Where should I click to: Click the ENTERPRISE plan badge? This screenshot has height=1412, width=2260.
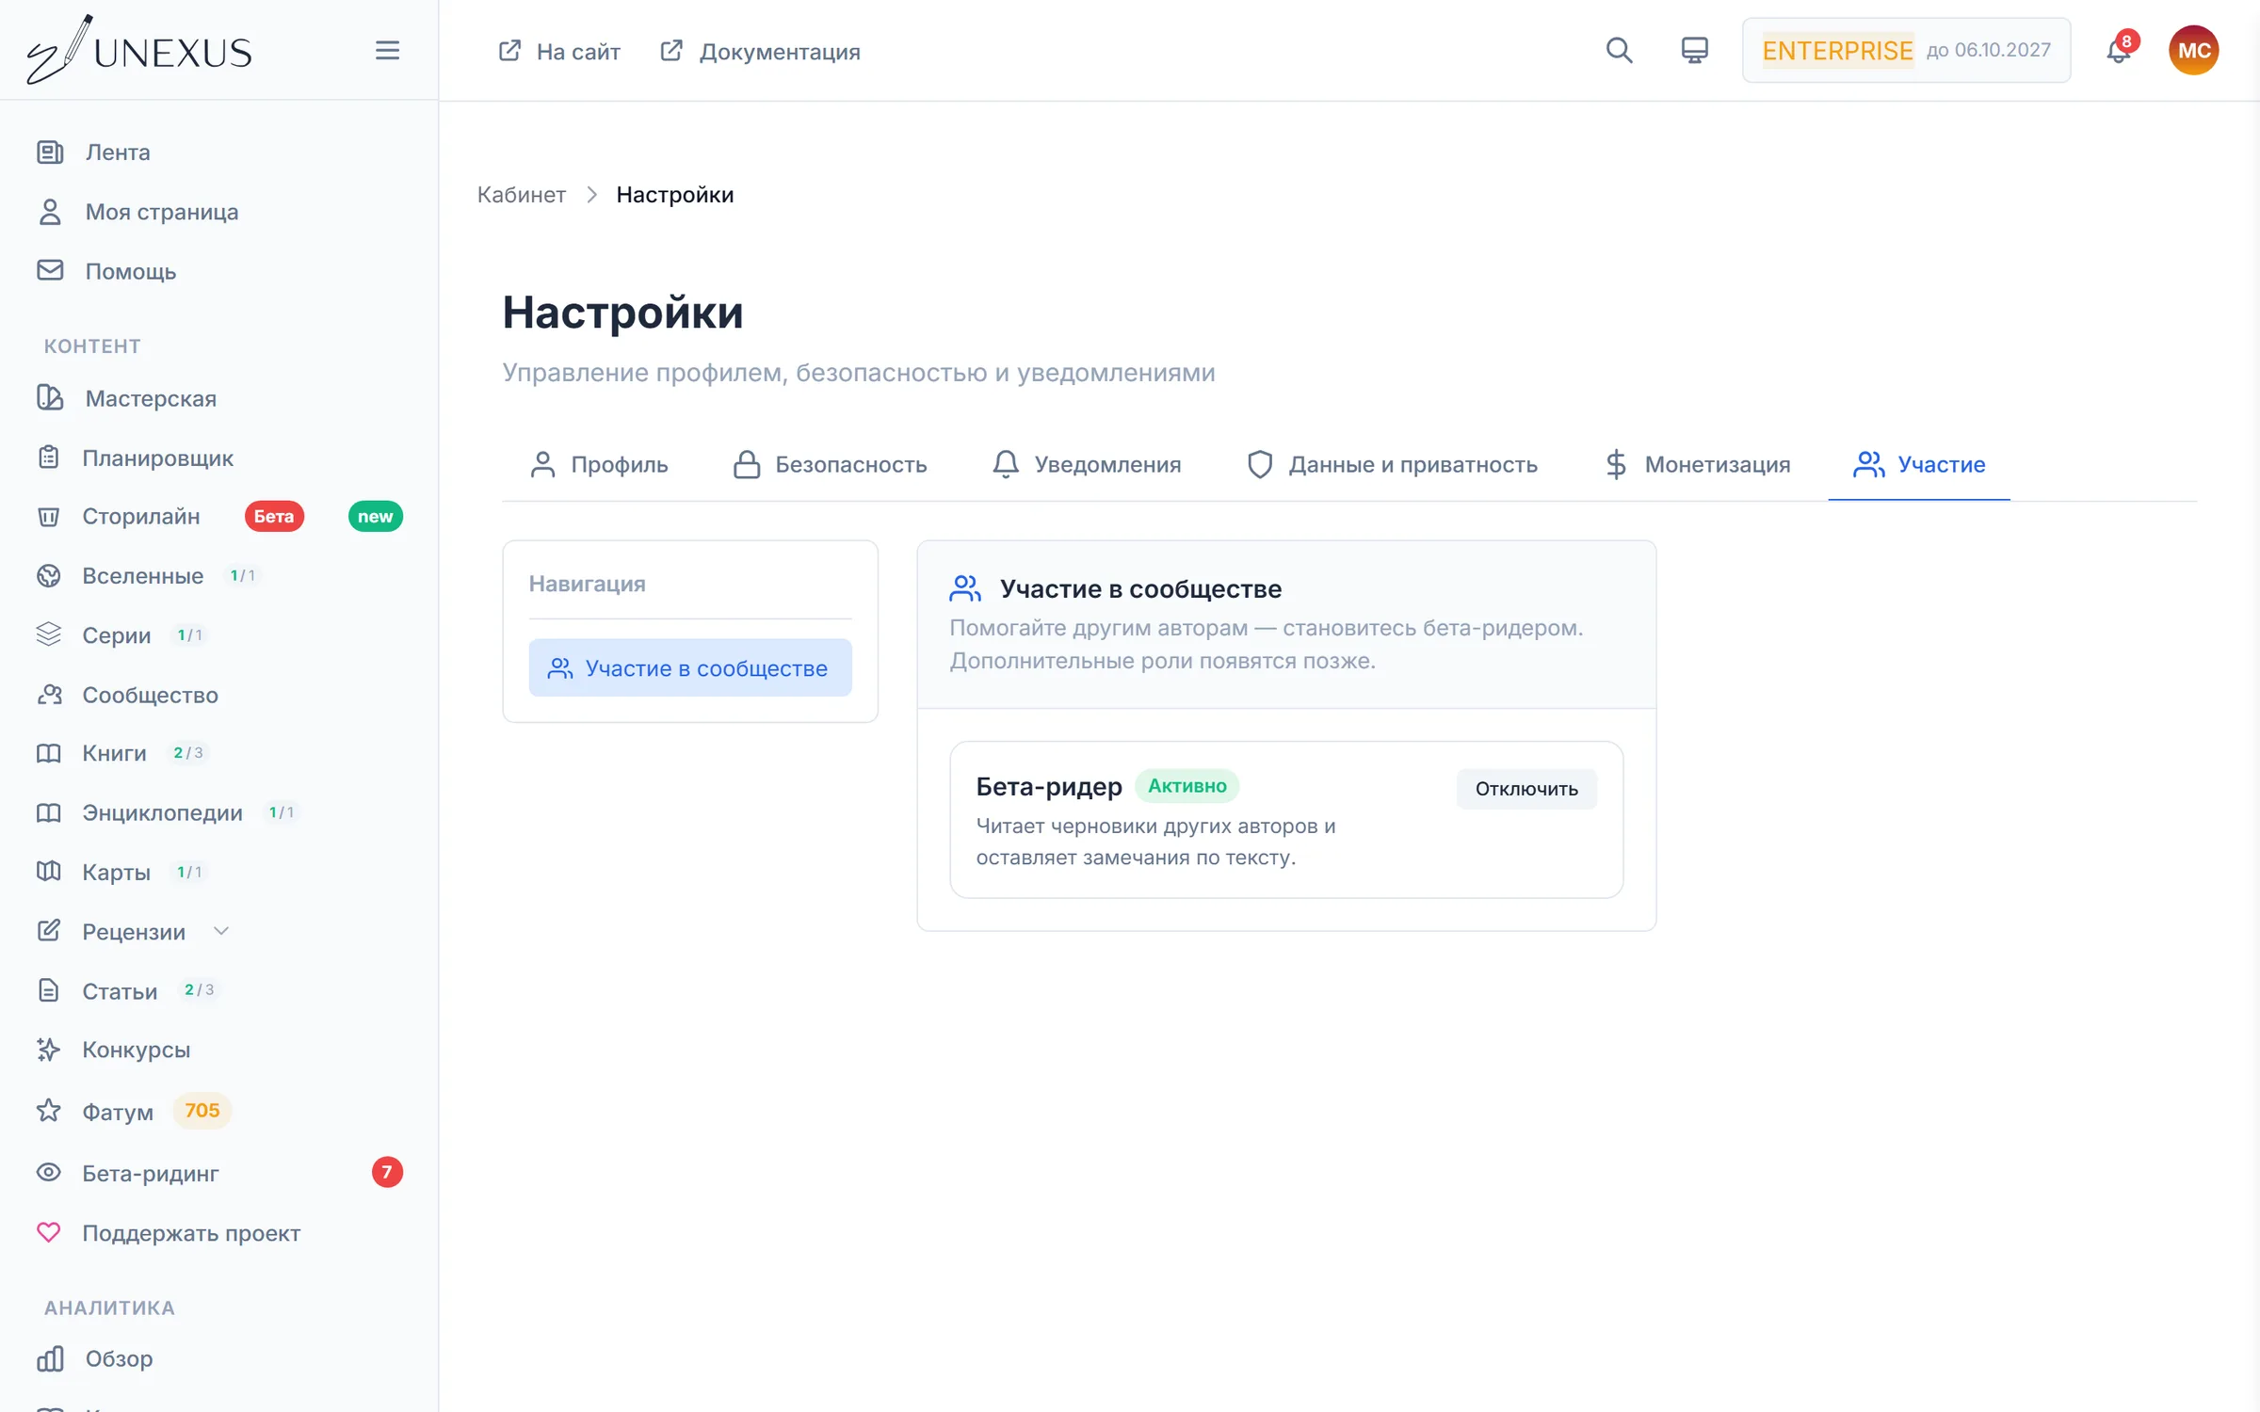pos(1837,51)
